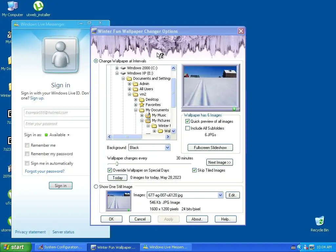Click the My Pictures folder icon
The height and width of the screenshot is (252, 336).
pos(148,120)
